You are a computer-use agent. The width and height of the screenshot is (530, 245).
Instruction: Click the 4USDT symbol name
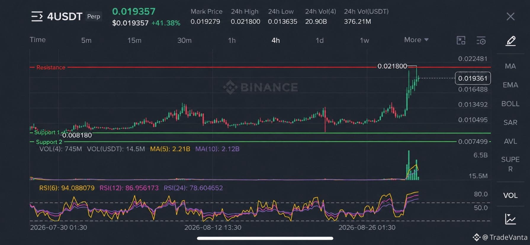65,17
